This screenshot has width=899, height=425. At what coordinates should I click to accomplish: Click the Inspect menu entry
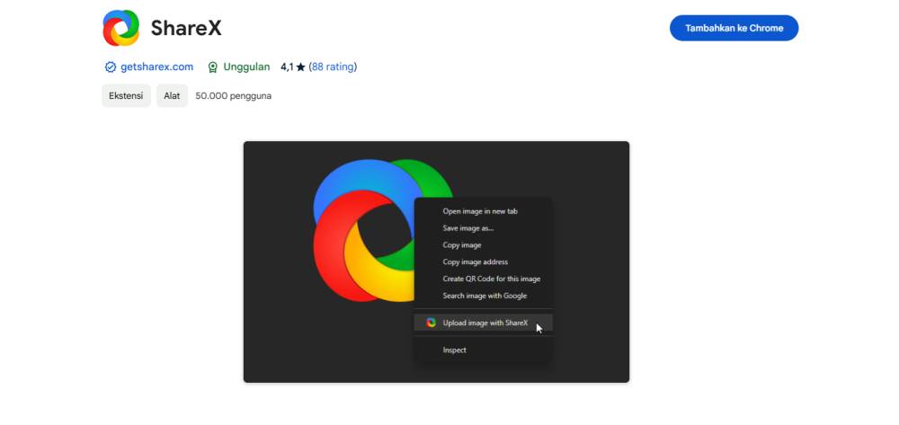coord(483,350)
